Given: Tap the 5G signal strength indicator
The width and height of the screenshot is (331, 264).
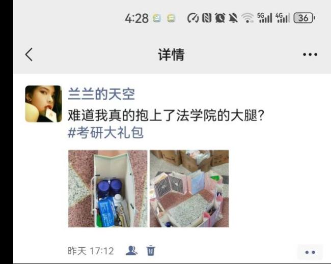Looking at the screenshot, I should coord(264,18).
